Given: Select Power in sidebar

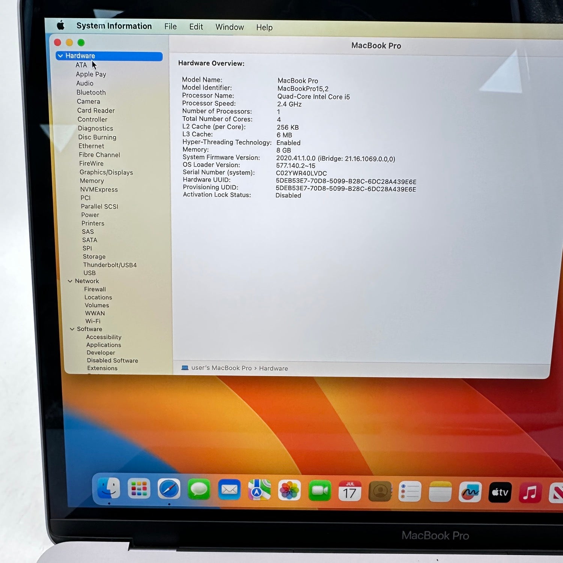Looking at the screenshot, I should [90, 215].
